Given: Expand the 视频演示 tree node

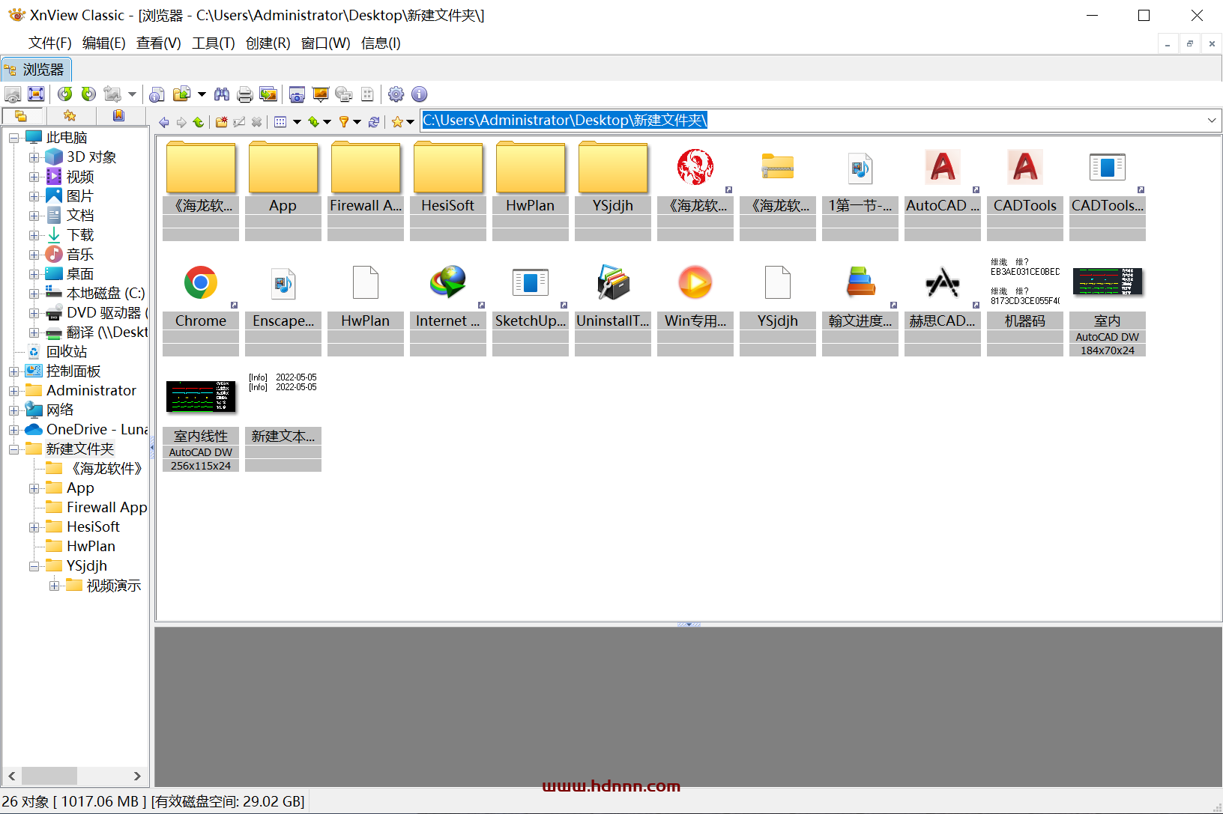Looking at the screenshot, I should [x=54, y=586].
